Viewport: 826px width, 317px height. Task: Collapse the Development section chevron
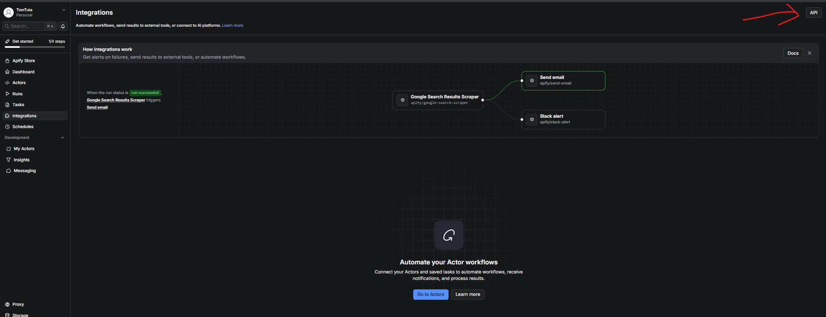pyautogui.click(x=62, y=138)
